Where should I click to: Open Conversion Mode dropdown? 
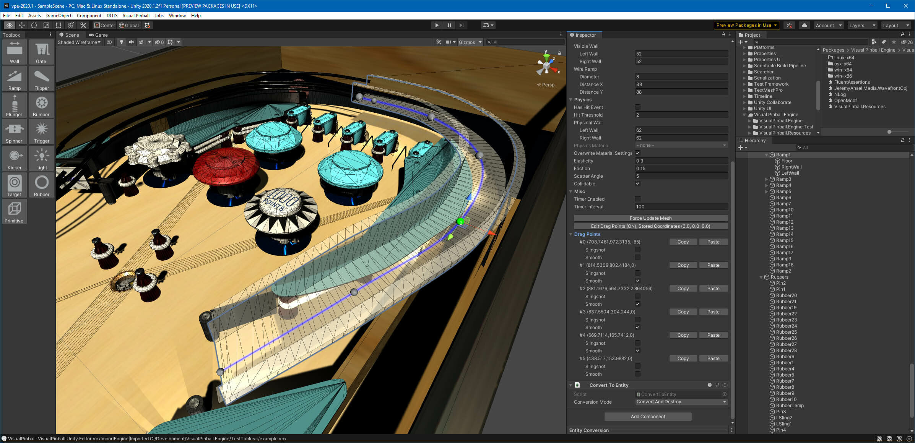(681, 402)
